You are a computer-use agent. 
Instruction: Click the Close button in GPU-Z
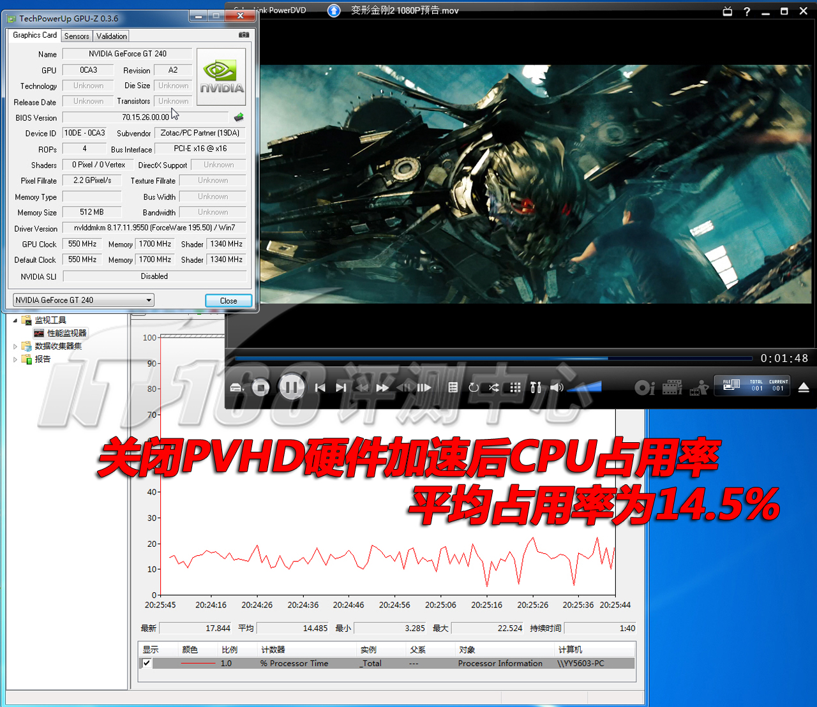click(229, 301)
